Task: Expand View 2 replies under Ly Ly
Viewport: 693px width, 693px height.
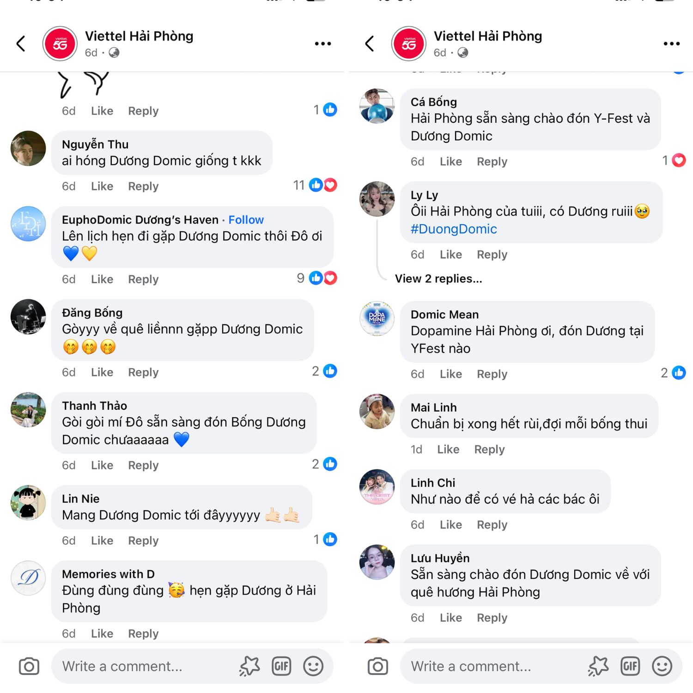Action: click(x=438, y=279)
